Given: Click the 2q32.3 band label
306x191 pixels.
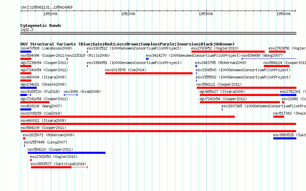Looking at the screenshot, I should pyautogui.click(x=27, y=30).
